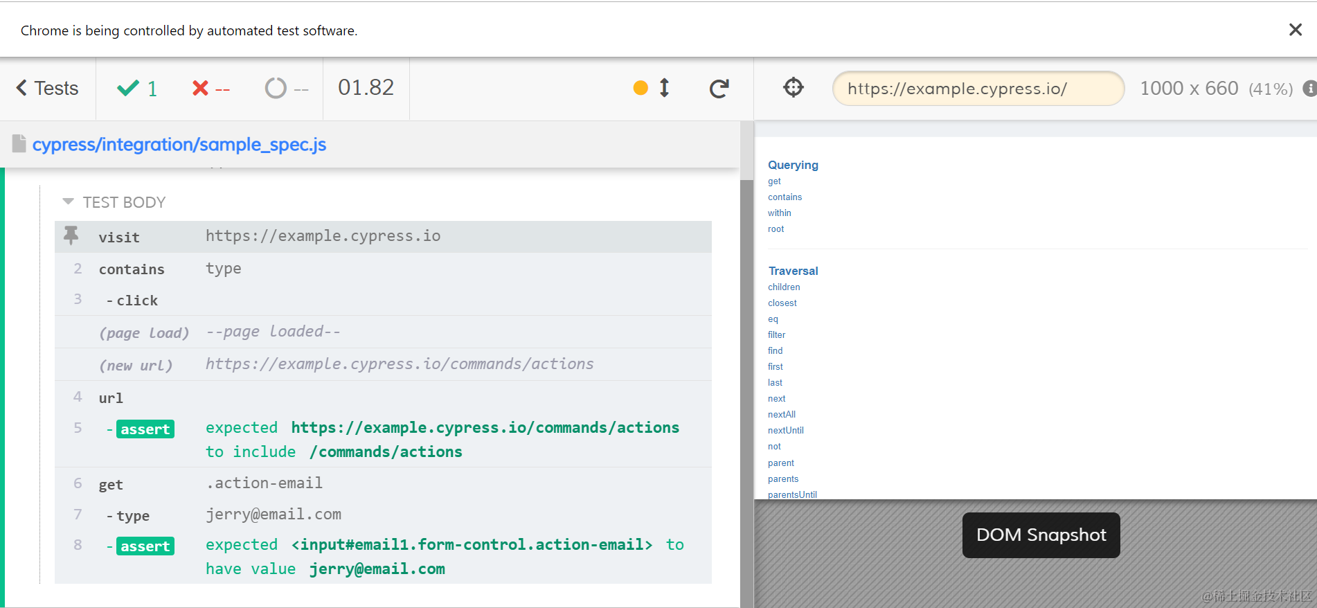Click the file icon beside sample_spec.js
1317x608 pixels.
point(19,143)
